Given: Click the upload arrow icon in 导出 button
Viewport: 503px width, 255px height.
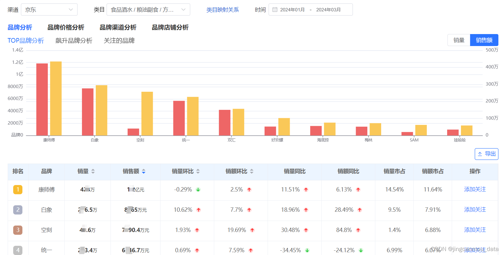Looking at the screenshot, I should pyautogui.click(x=480, y=154).
